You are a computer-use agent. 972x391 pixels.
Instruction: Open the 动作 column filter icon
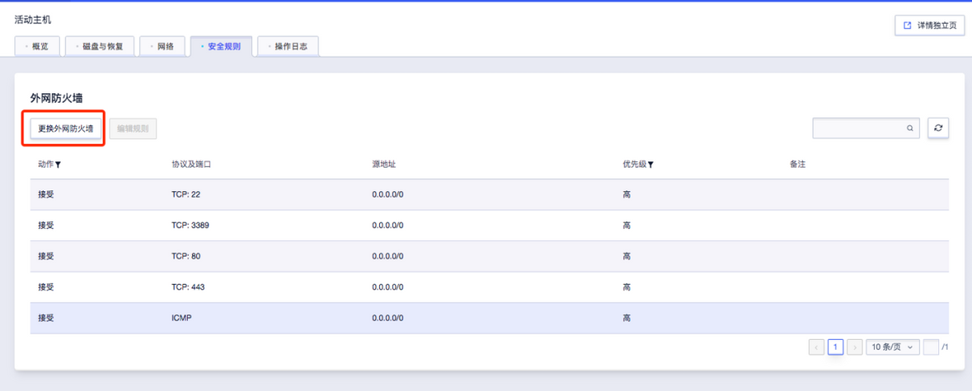(58, 164)
